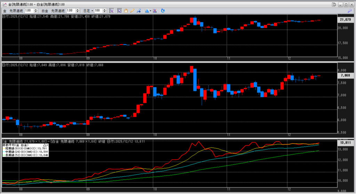Screen dimensions: 356x194
Task: Click the platinum ratio 1.00 field
Action: (71, 11)
